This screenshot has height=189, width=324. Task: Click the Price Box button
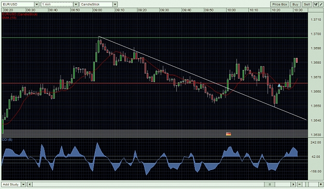pyautogui.click(x=279, y=4)
